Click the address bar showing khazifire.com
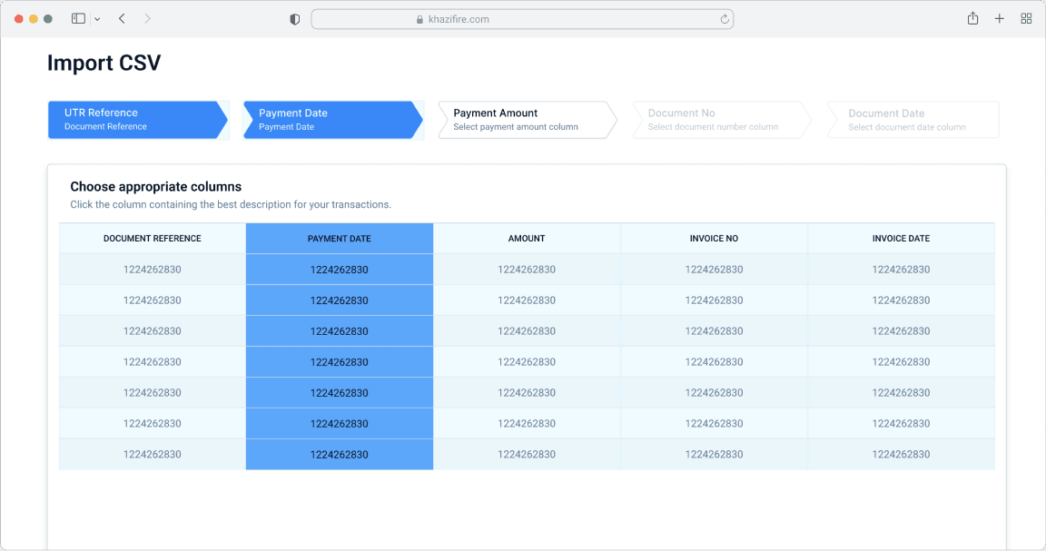 [523, 18]
